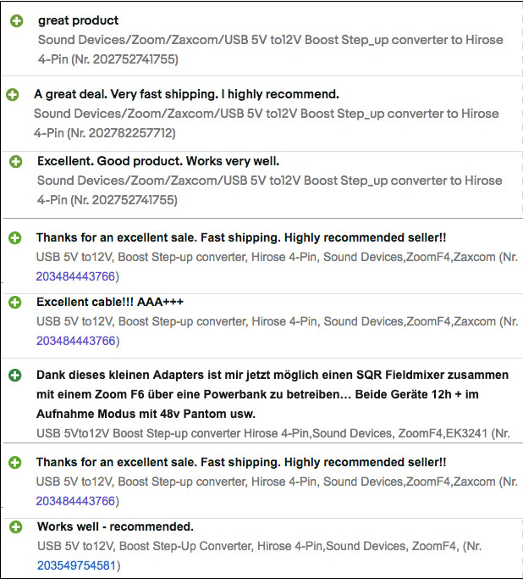The width and height of the screenshot is (523, 579).
Task: Click green plus icon beside "Works well - recommended."
Action: tap(15, 527)
